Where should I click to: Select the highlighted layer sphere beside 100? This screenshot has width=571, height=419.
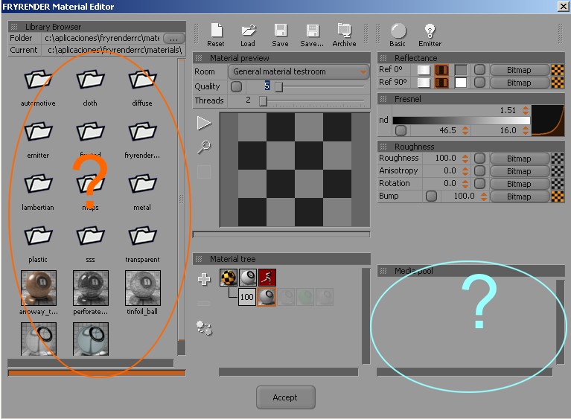click(x=267, y=297)
